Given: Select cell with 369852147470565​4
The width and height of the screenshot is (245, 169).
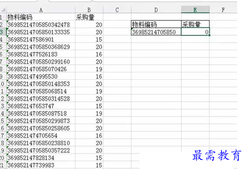Looking at the screenshot, I should coord(41,136).
